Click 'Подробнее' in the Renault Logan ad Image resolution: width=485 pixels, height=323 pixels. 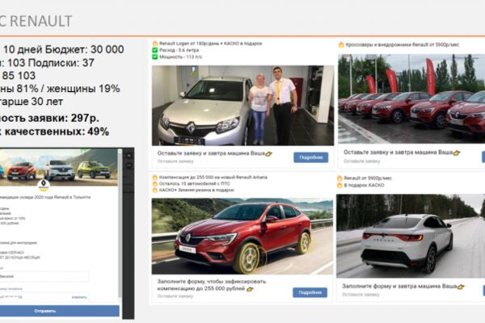click(310, 157)
